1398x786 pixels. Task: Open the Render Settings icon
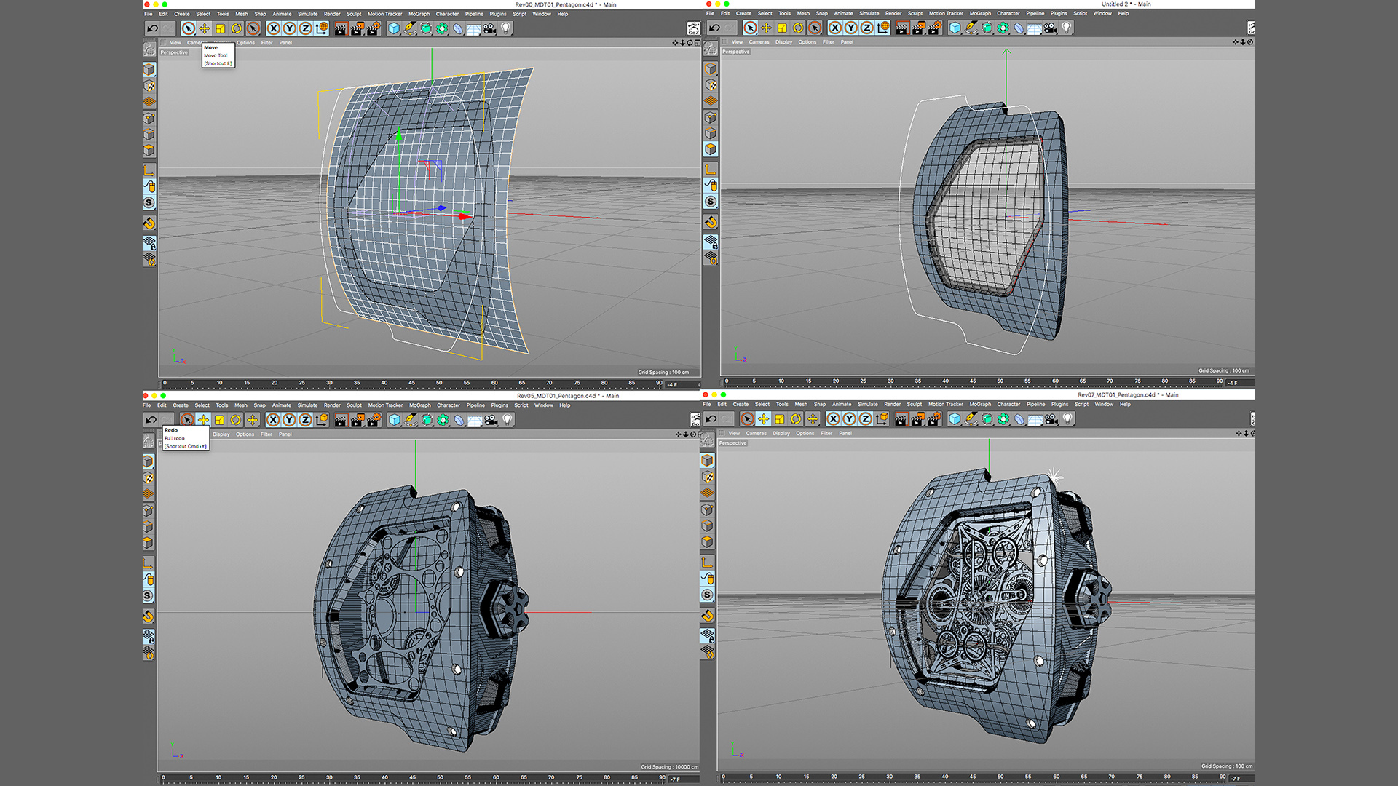point(374,28)
